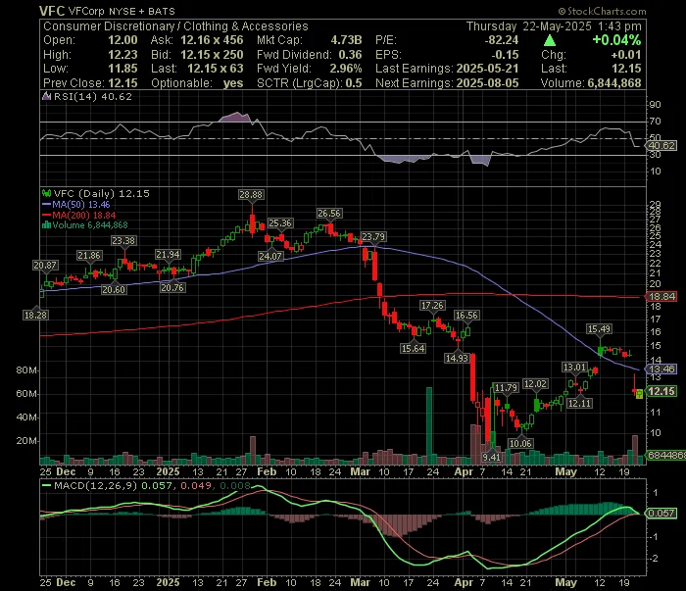Click the 15.64 price annotation
The height and width of the screenshot is (591, 686).
(413, 349)
